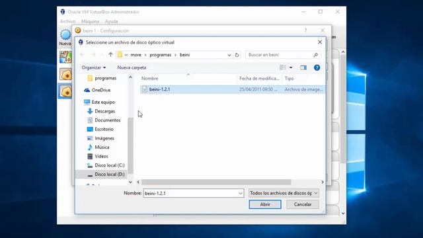Go back in file dialog navigation
423x238 pixels.
click(82, 55)
